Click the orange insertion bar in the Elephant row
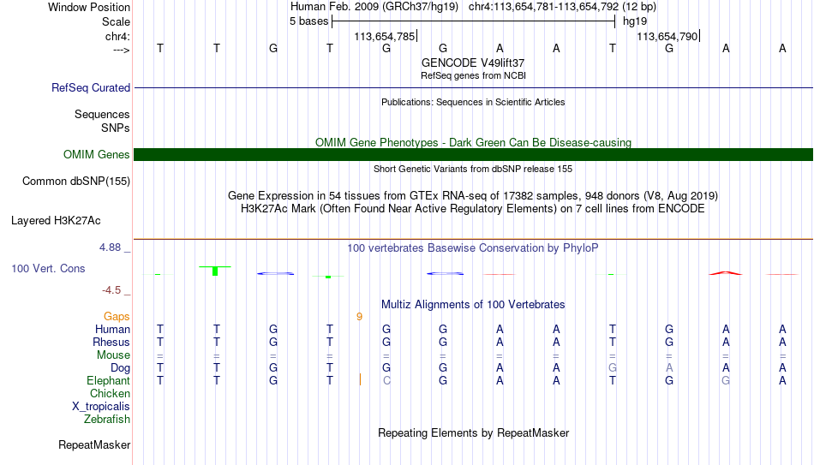 tap(360, 380)
